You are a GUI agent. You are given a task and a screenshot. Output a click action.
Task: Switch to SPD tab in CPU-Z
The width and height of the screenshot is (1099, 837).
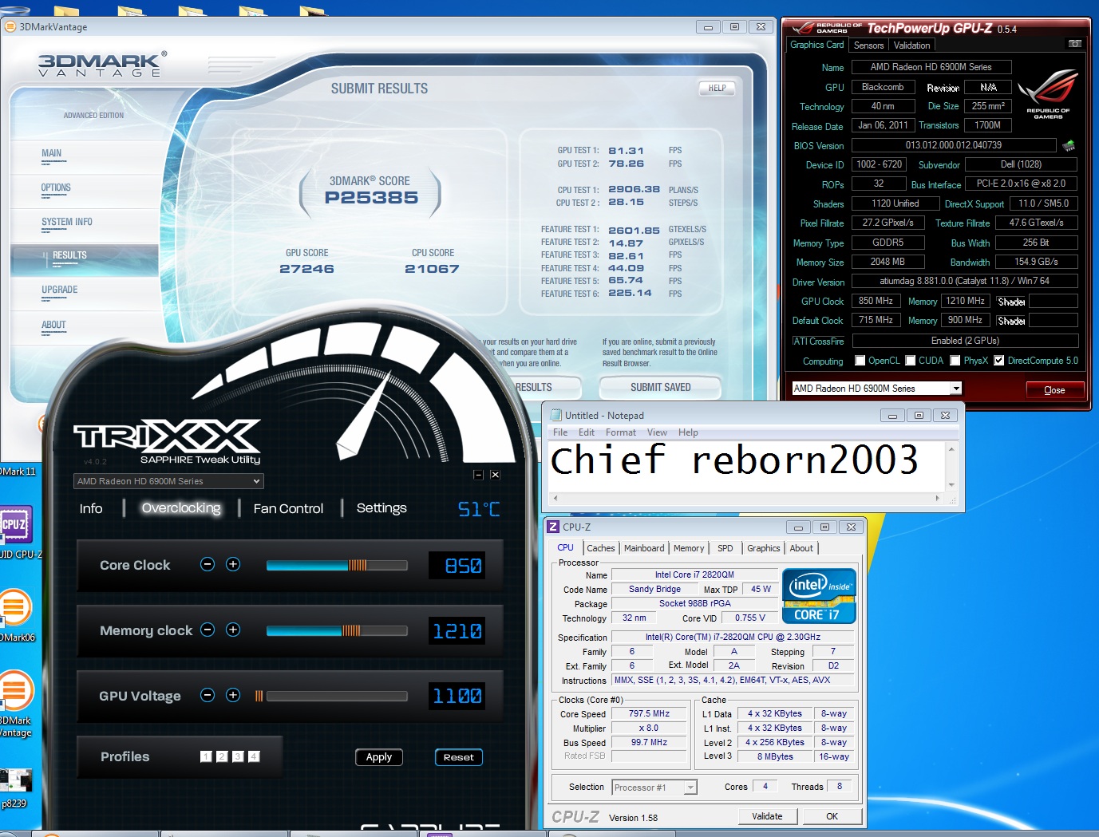click(x=725, y=548)
